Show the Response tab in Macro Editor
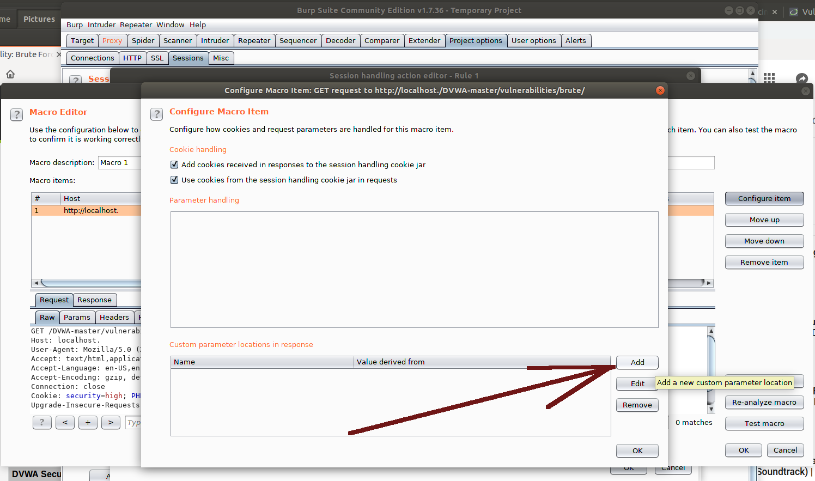This screenshot has height=481, width=815. tap(94, 300)
